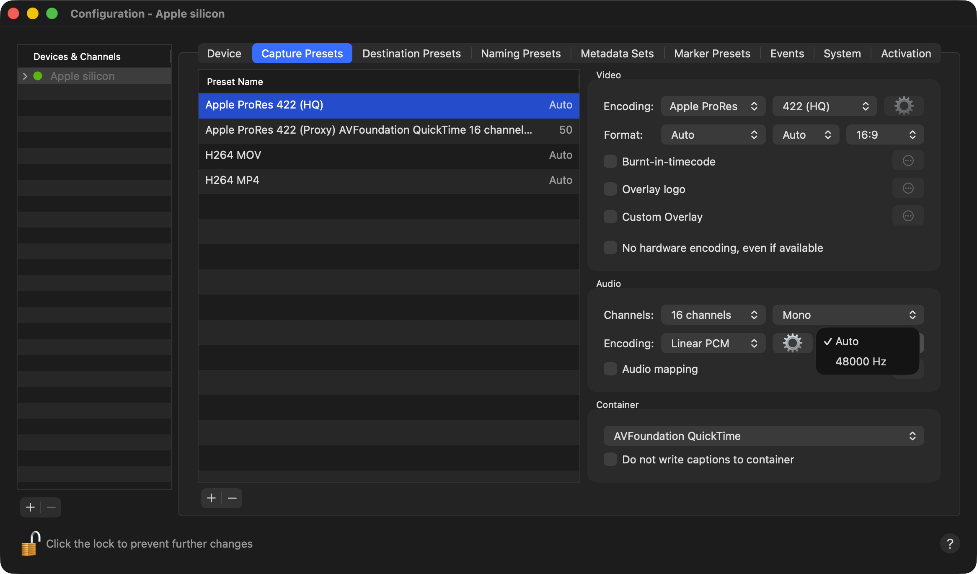Open the second Format Auto dropdown
The height and width of the screenshot is (574, 977).
click(806, 134)
